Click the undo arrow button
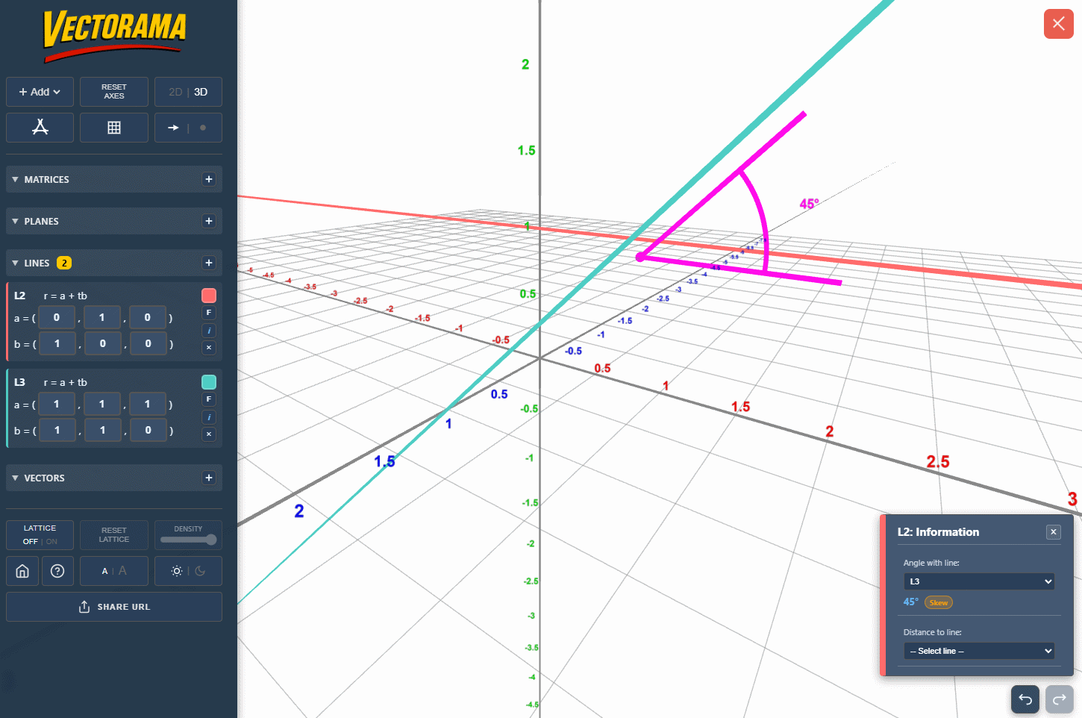The image size is (1082, 718). coord(1025,699)
